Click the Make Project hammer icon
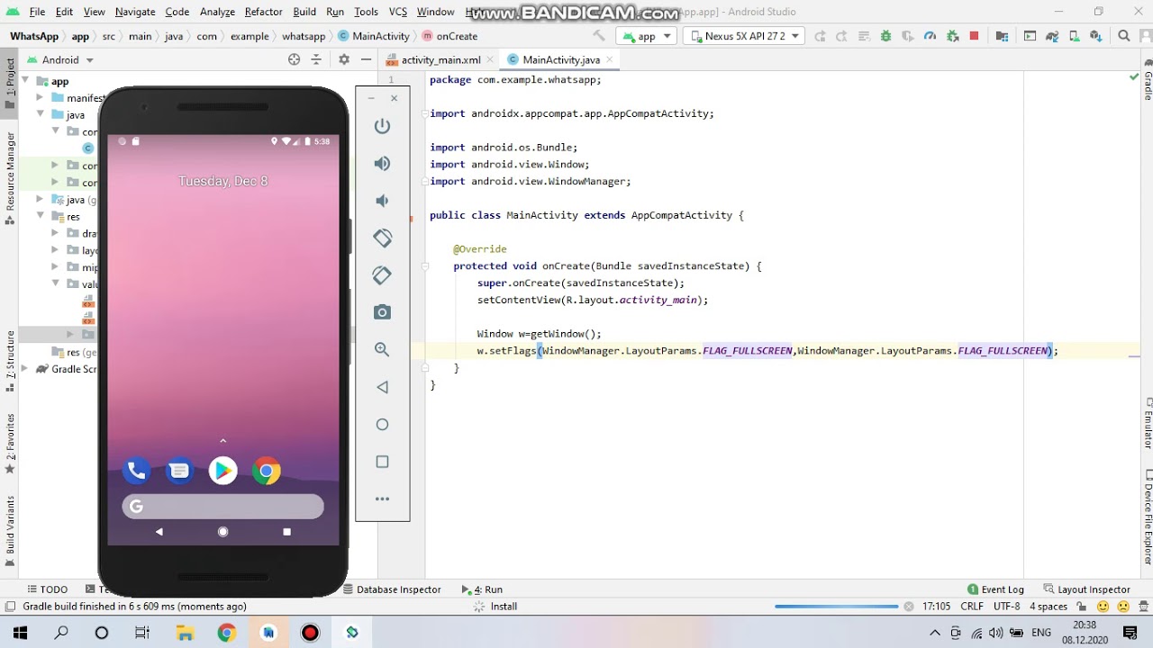The height and width of the screenshot is (648, 1153). coord(599,36)
